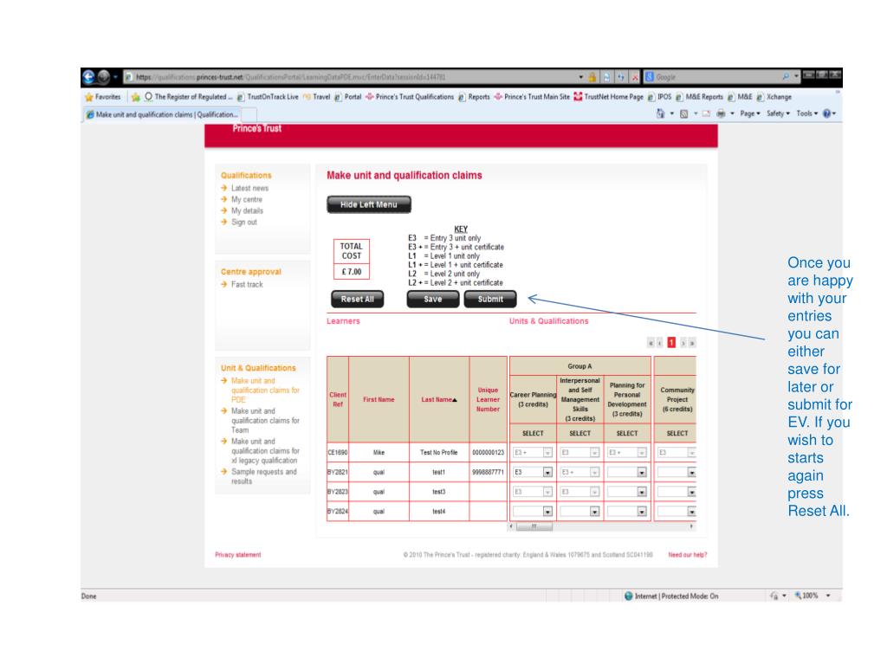Click the Google search magnifier icon
Image resolution: width=887 pixels, height=665 pixels.
[786, 76]
